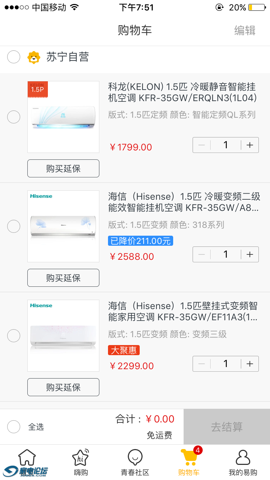
Task: Select all 苏宁自营 store items
Action: 14,57
